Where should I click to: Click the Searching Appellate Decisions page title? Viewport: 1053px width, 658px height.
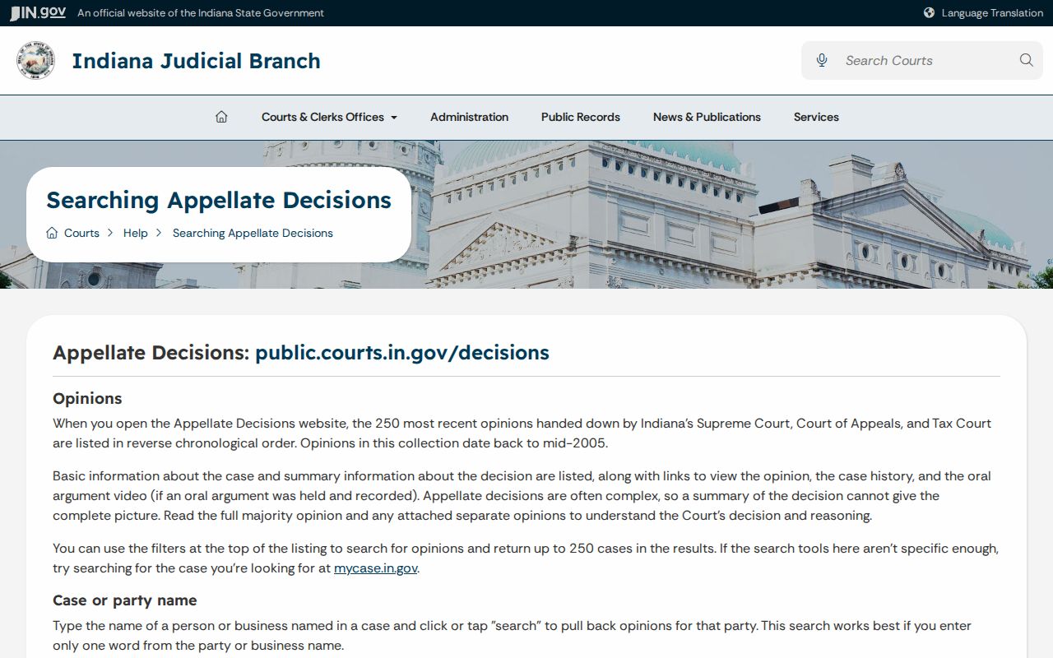219,200
